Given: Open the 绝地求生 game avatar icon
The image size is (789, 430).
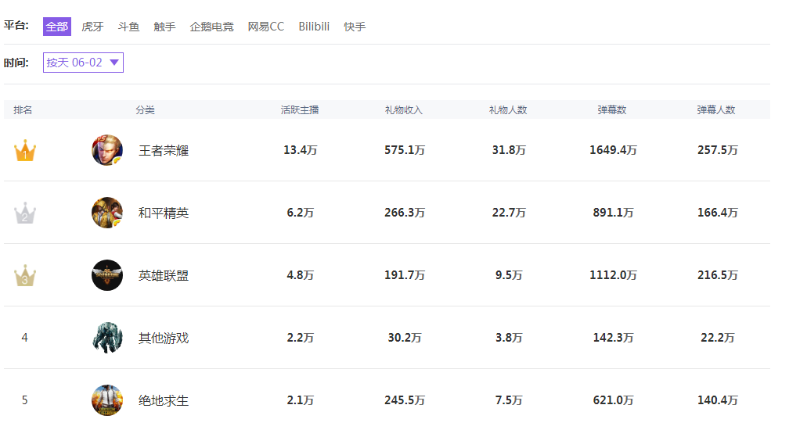Looking at the screenshot, I should point(107,400).
